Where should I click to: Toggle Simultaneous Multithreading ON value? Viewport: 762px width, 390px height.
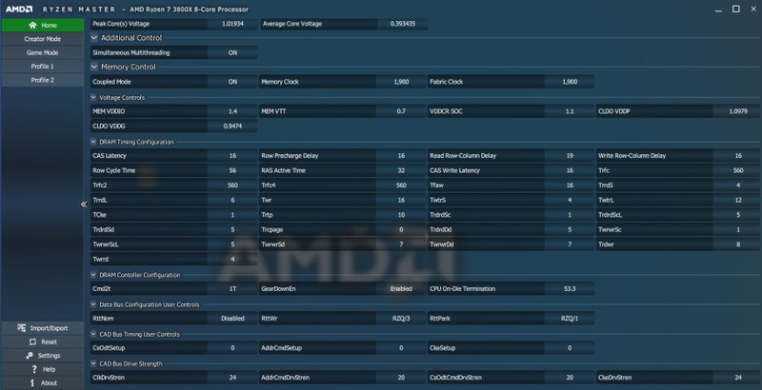pos(232,52)
